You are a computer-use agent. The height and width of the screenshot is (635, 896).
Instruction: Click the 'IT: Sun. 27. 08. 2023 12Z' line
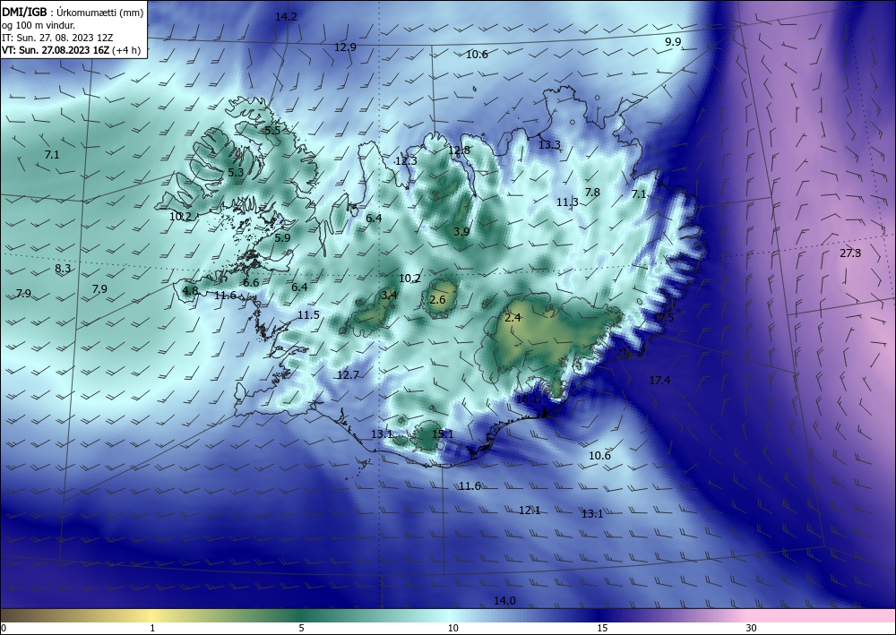coord(57,38)
